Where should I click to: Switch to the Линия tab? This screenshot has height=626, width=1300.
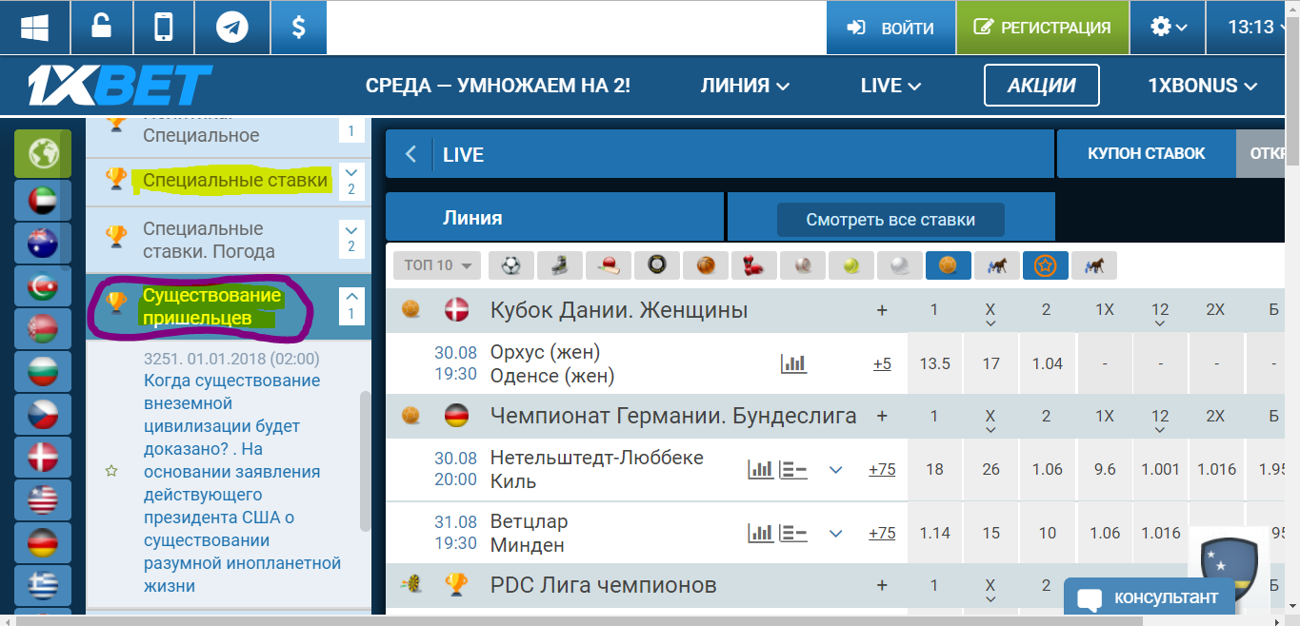555,217
